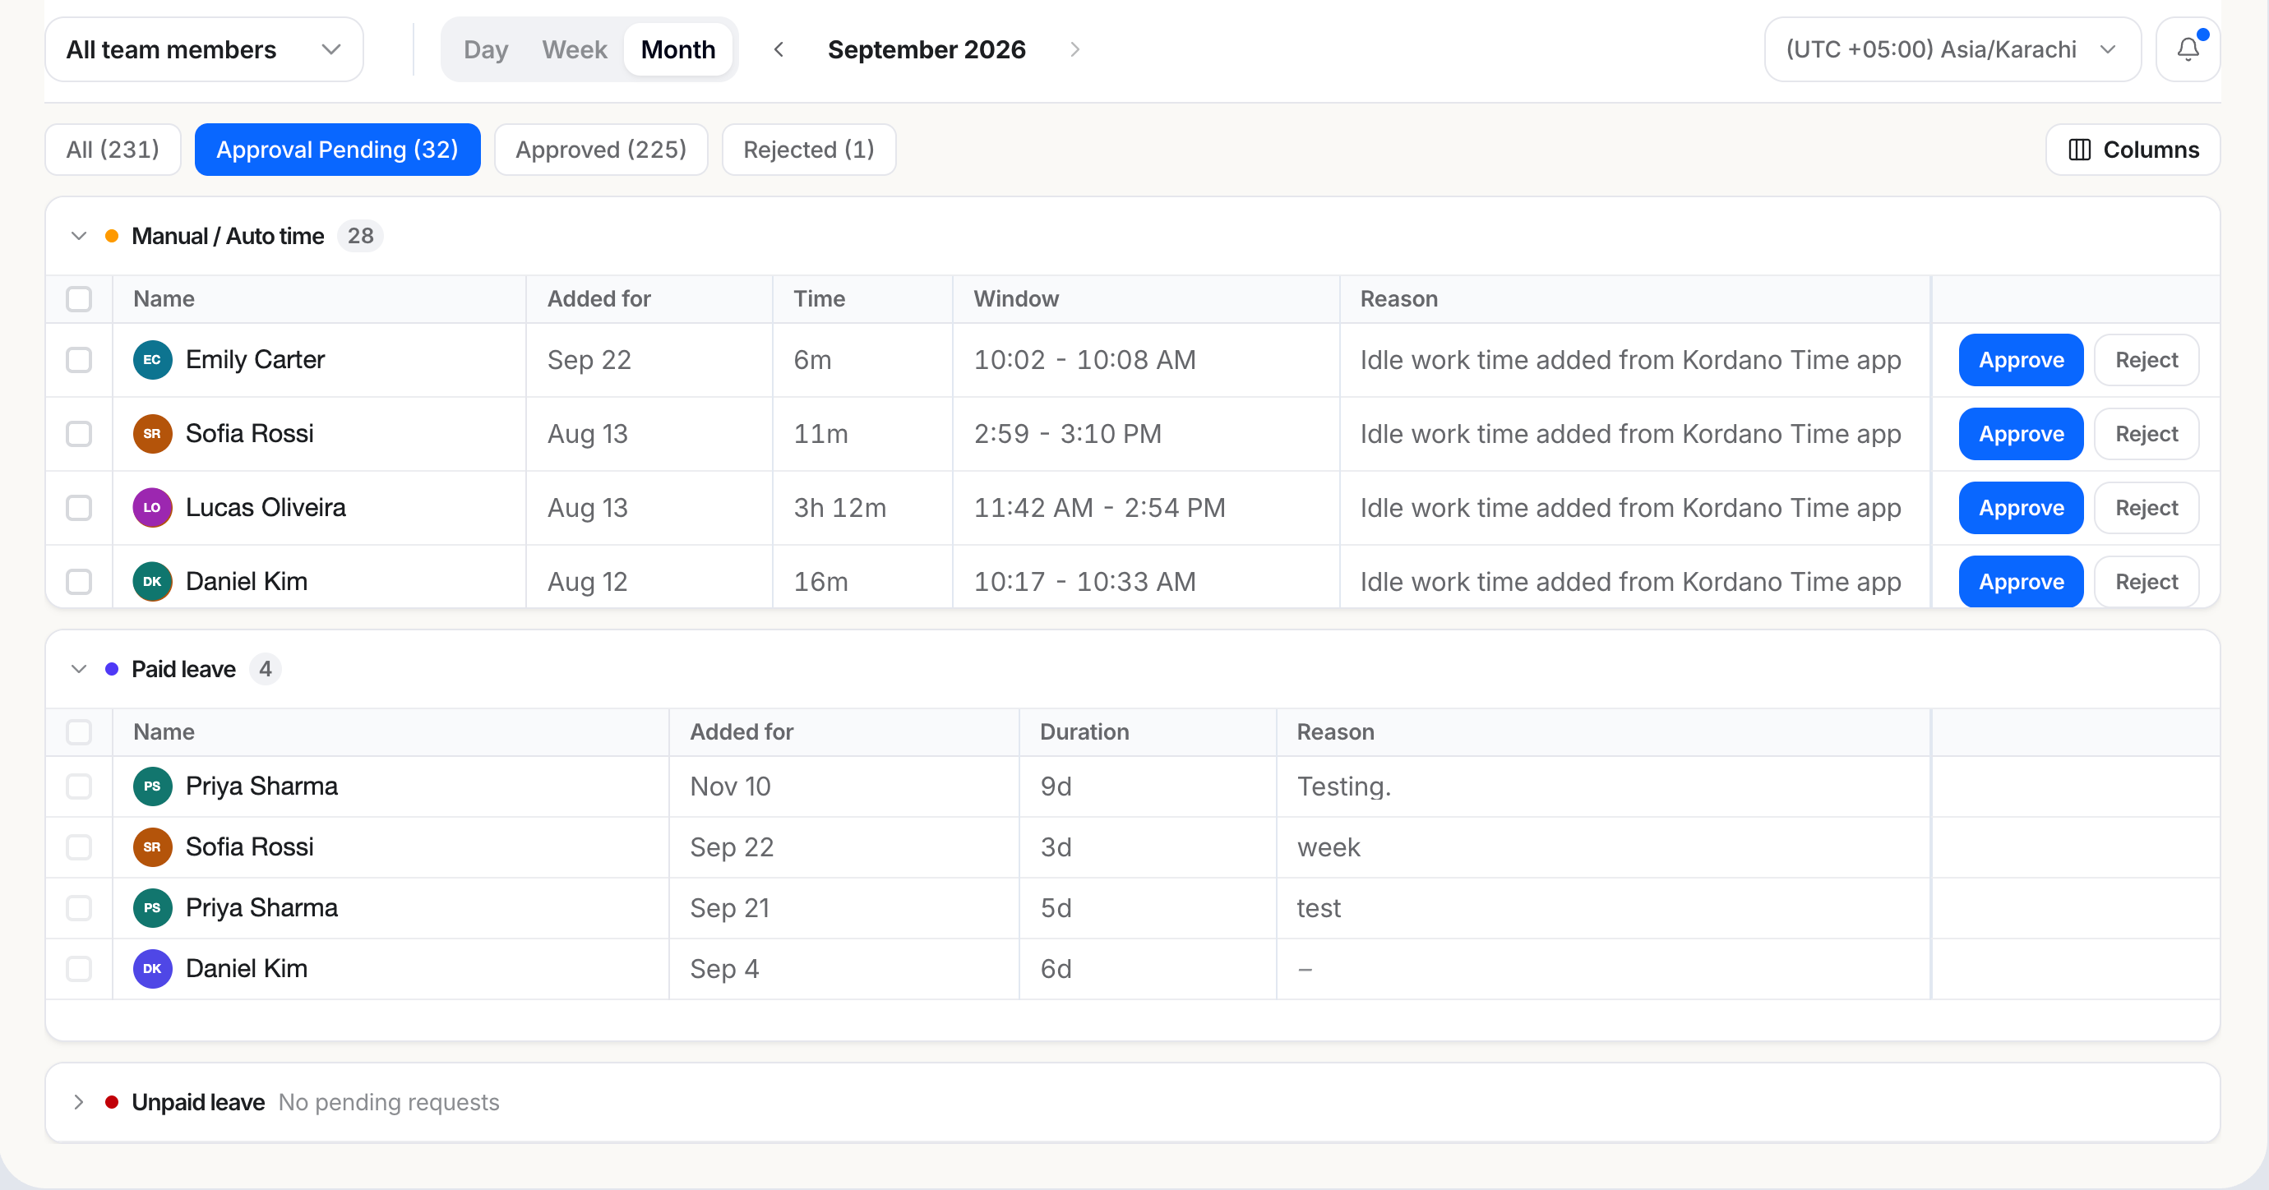Tick Lucas Oliveira's row checkbox
2269x1190 pixels.
[79, 507]
